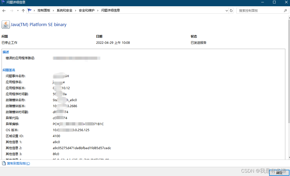This screenshot has width=290, height=176.
Task: Go up one level arrow
Action: 23,11
